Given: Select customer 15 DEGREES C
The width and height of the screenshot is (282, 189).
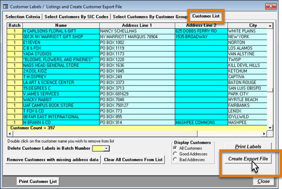Looking at the screenshot, I should tap(61, 88).
